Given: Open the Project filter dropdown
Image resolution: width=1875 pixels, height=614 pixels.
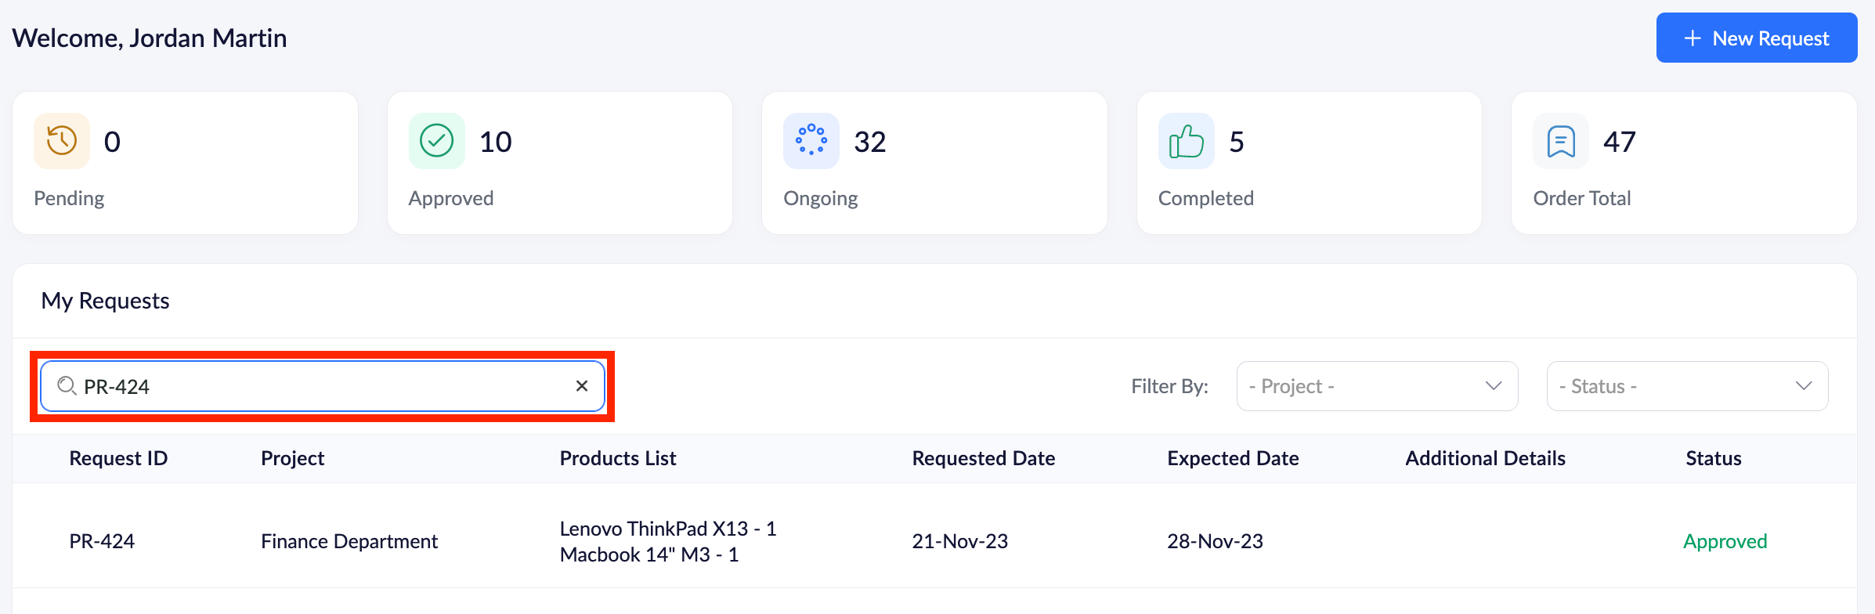Looking at the screenshot, I should click(1376, 386).
